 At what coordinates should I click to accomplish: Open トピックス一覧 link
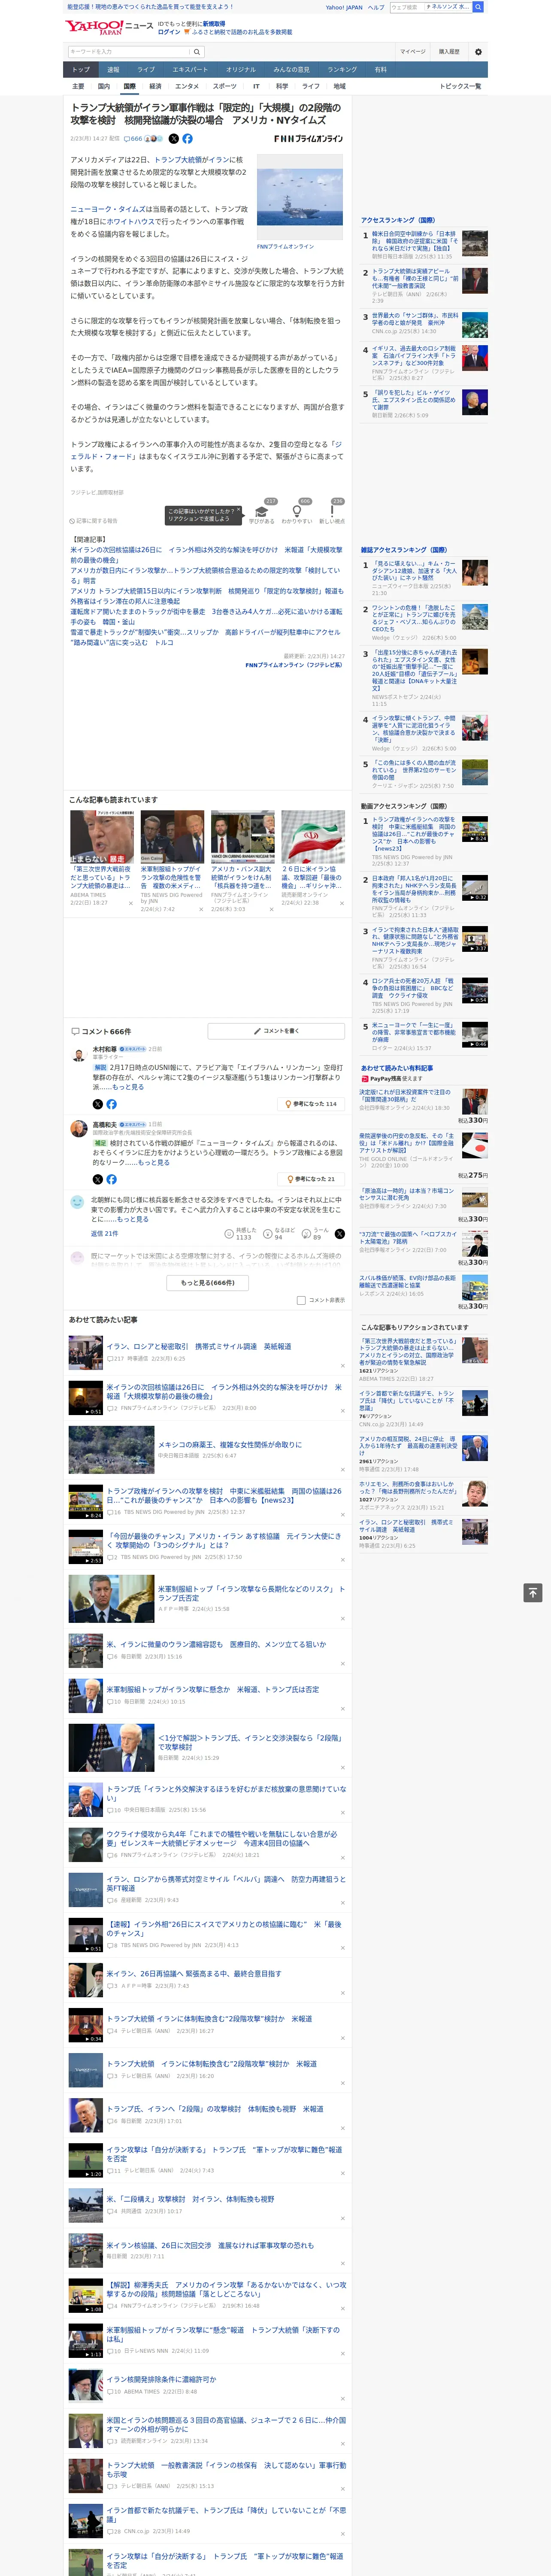pos(460,86)
